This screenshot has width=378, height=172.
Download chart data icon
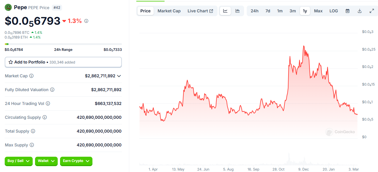coord(359,11)
